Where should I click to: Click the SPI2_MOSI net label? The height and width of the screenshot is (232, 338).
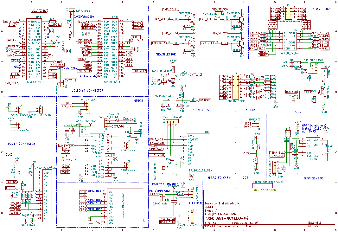tap(95, 200)
